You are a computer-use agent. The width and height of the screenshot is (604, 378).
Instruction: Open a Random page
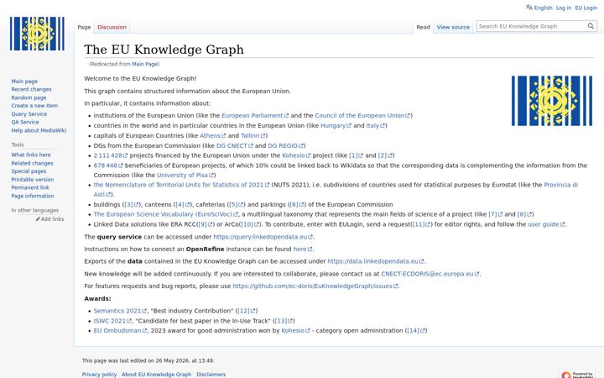click(29, 98)
